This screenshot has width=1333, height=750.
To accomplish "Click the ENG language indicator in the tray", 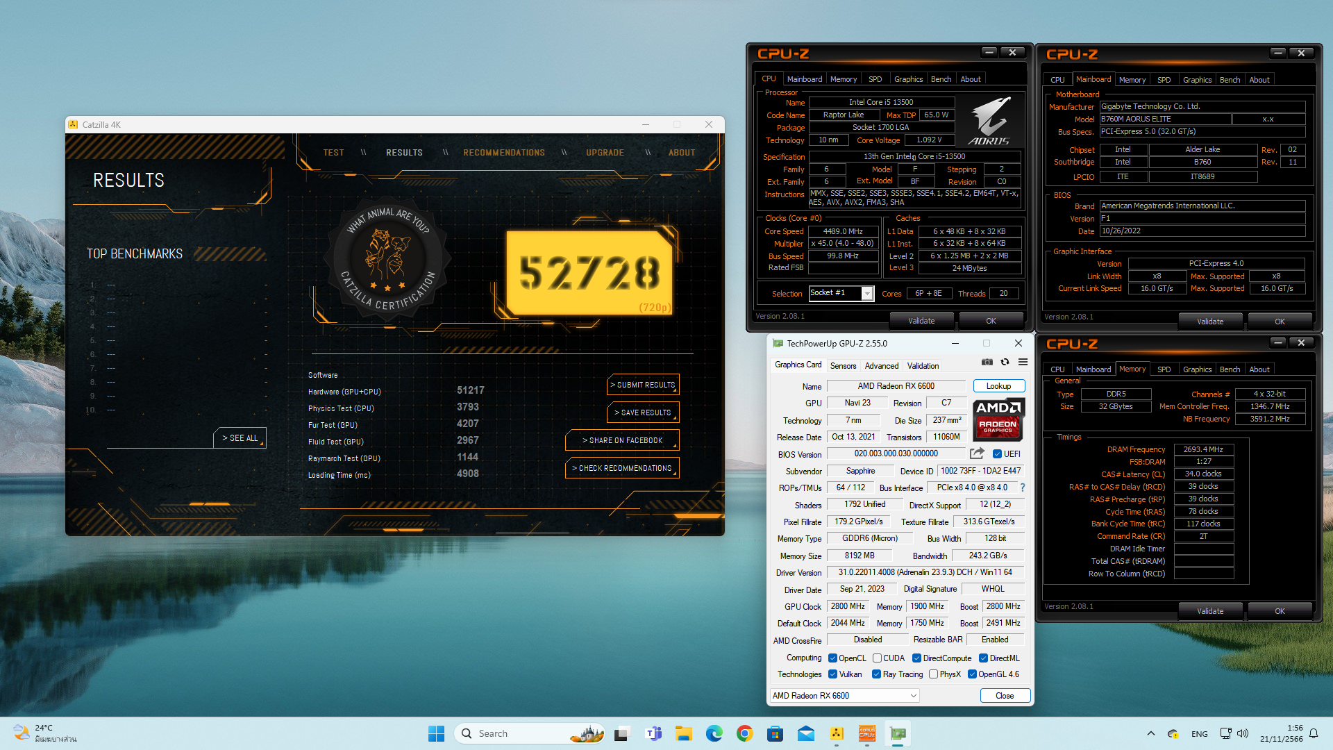I will click(1200, 733).
